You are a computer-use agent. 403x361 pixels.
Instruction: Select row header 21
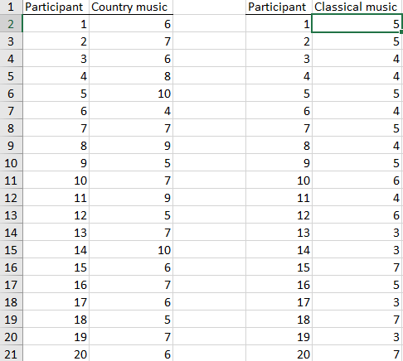click(11, 354)
